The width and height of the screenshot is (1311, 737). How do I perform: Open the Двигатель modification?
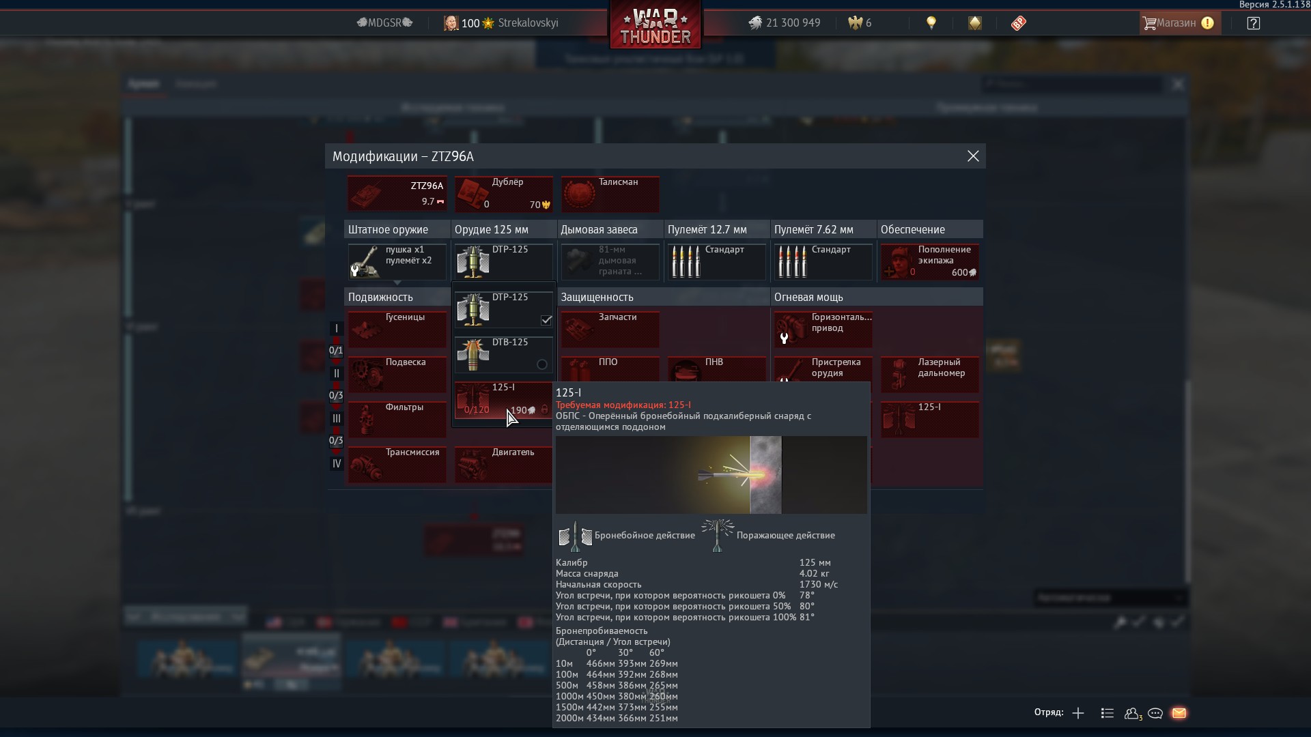pyautogui.click(x=504, y=464)
